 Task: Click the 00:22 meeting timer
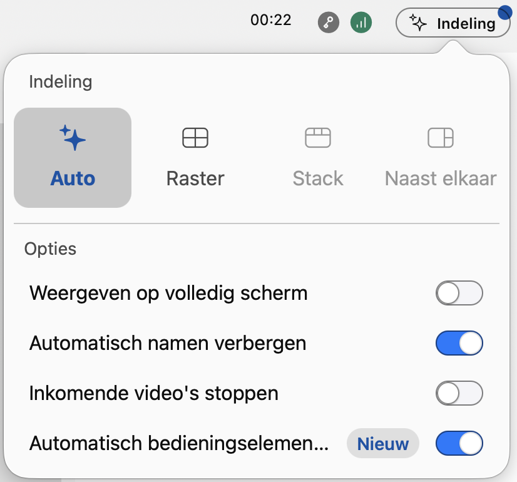pos(270,20)
